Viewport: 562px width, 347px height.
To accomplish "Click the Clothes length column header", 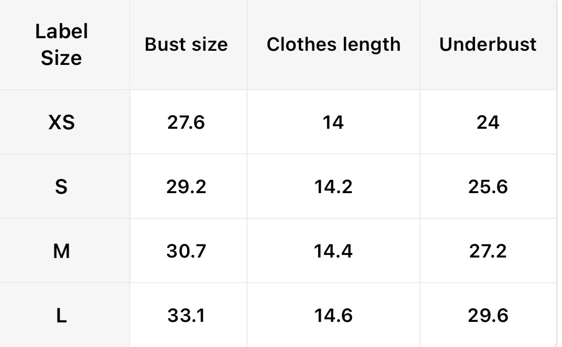I will click(333, 44).
